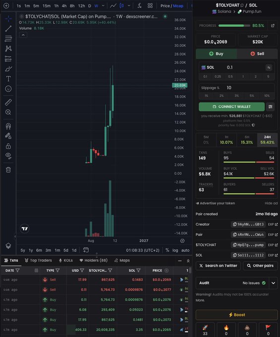Set chart range to 3m

(48, 250)
